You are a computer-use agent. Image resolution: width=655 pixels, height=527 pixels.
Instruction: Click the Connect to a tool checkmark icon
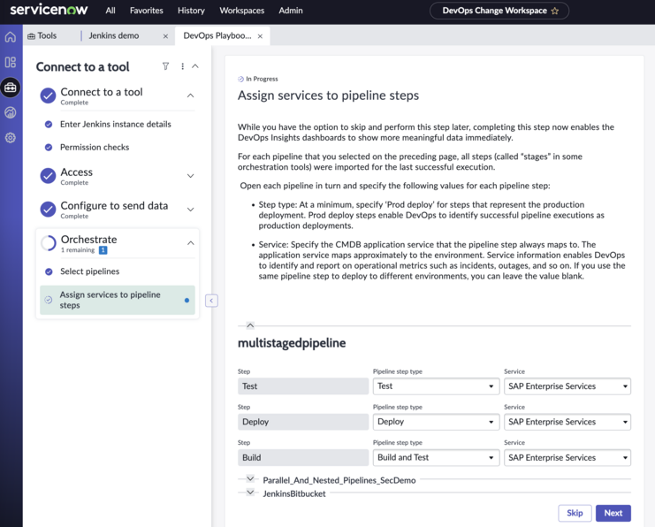[48, 95]
